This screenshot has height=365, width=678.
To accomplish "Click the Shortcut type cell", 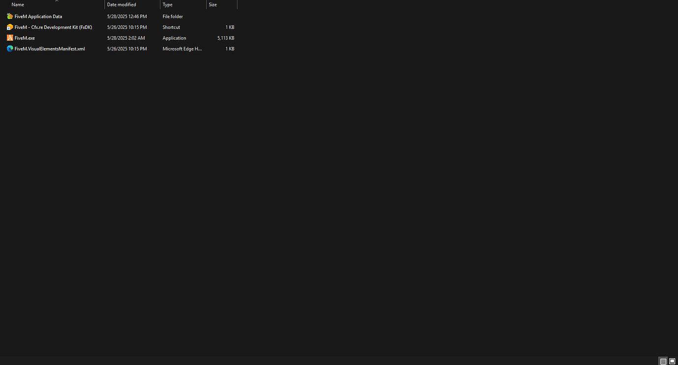I will [x=171, y=27].
